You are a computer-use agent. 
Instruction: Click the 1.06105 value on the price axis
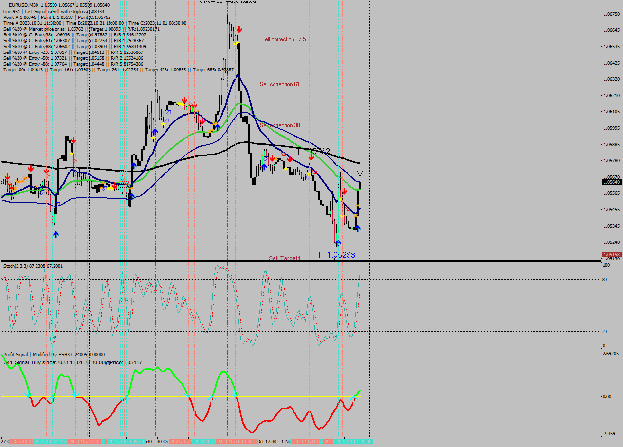(x=611, y=112)
